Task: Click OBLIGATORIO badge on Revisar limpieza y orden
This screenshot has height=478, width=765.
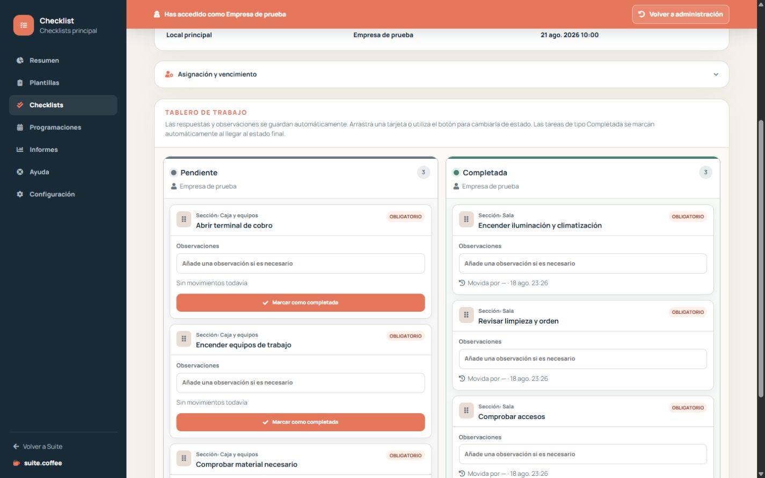Action: (x=688, y=312)
